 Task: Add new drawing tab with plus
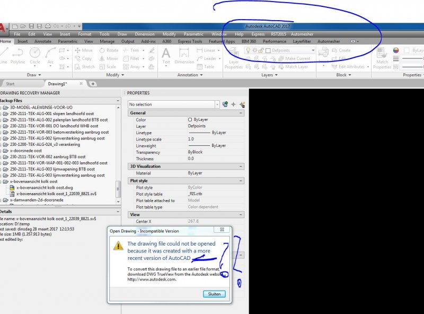coord(93,84)
